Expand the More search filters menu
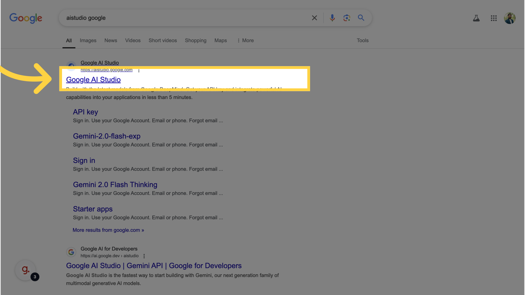Image resolution: width=525 pixels, height=295 pixels. click(x=245, y=40)
